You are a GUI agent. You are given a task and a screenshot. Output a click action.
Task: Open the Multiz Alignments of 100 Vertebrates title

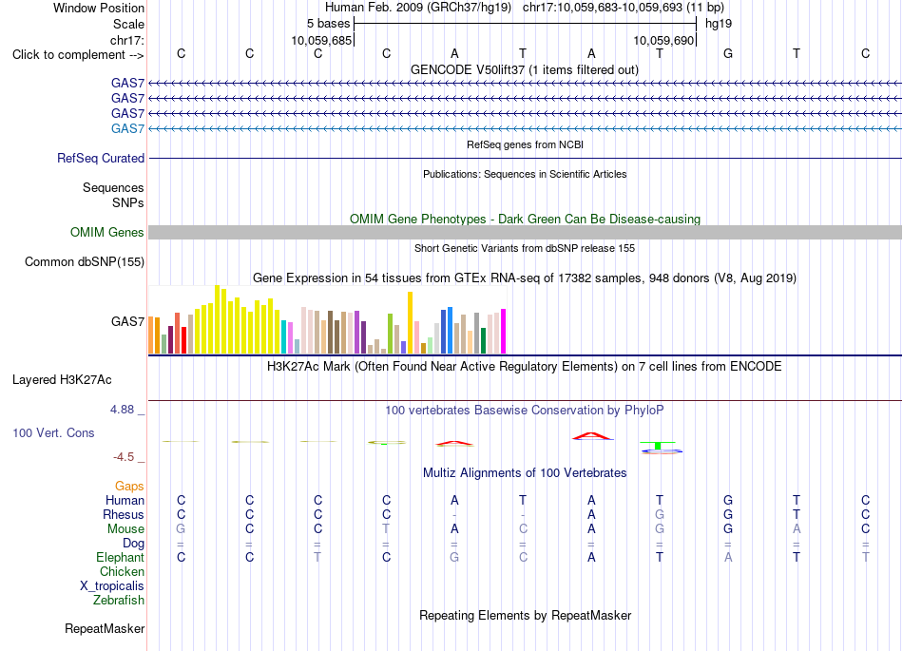pos(525,473)
